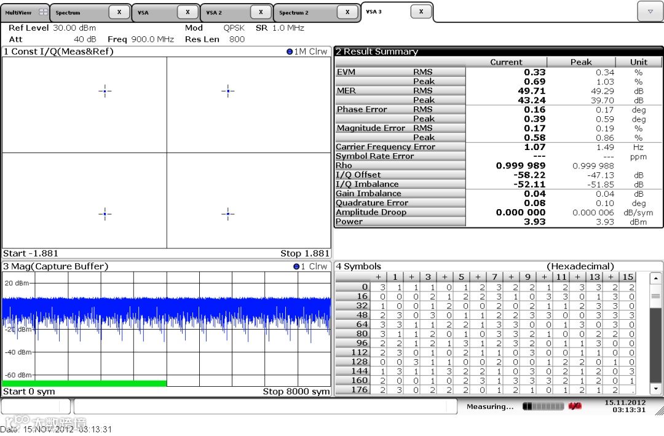Viewport: 664px width, 436px height.
Task: Select the Result Summary title bar
Action: (x=499, y=52)
